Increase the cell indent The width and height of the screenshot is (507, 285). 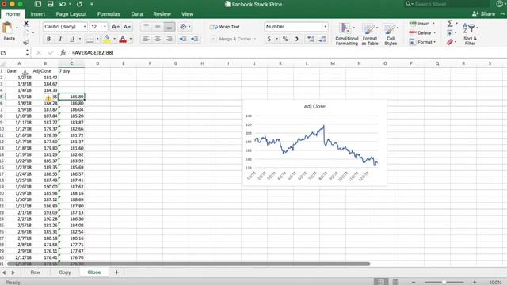tap(194, 39)
